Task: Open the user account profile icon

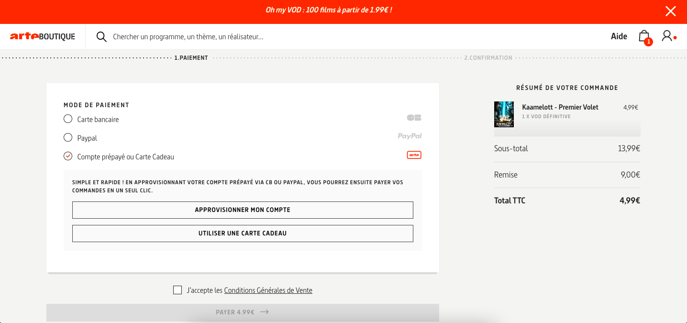Action: click(x=667, y=36)
